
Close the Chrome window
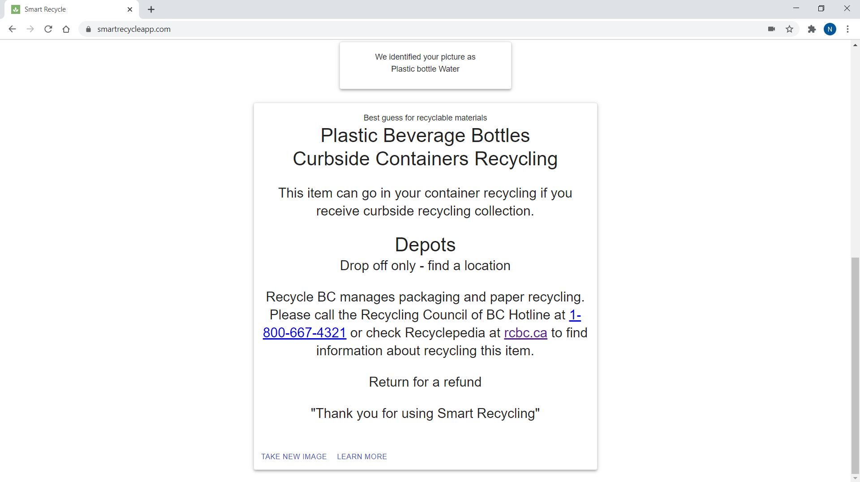pos(847,9)
